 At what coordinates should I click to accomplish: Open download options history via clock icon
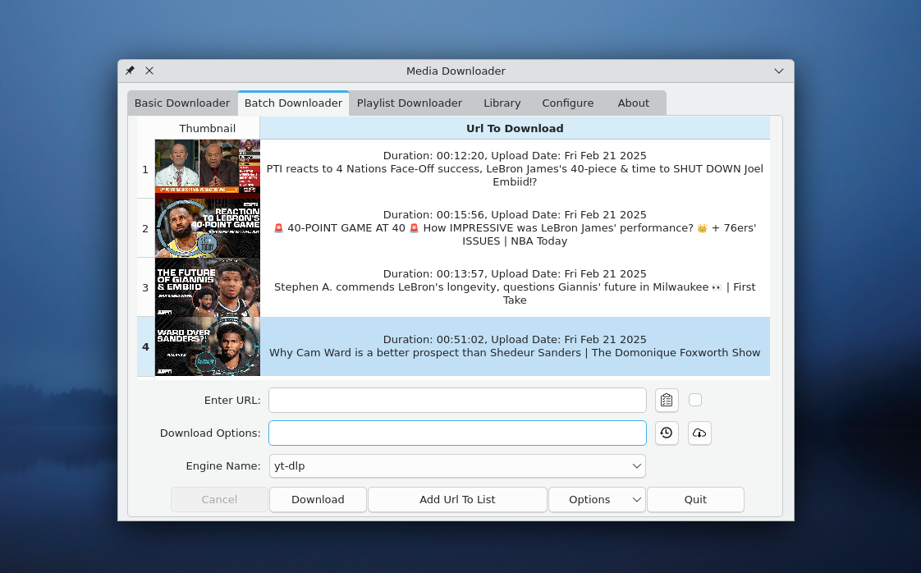click(666, 433)
